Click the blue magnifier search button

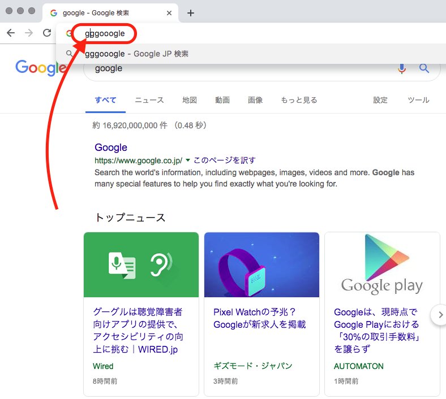424,68
